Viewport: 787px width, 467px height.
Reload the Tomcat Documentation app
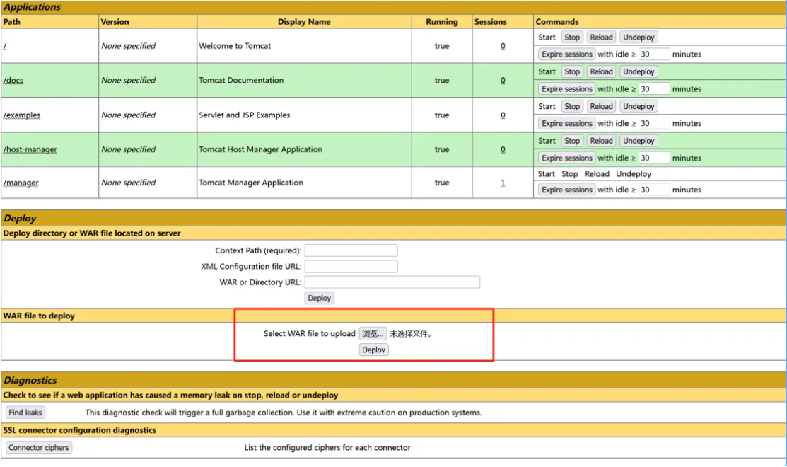point(601,71)
